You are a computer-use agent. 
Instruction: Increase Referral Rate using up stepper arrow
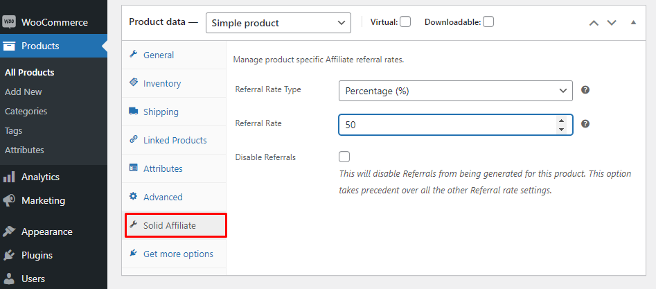tap(561, 121)
